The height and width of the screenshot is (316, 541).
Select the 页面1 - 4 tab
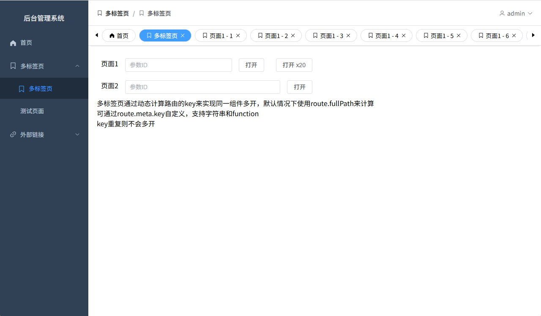point(383,36)
